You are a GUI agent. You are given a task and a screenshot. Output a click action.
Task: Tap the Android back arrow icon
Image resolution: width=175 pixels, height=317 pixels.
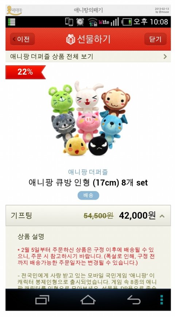click(134, 299)
